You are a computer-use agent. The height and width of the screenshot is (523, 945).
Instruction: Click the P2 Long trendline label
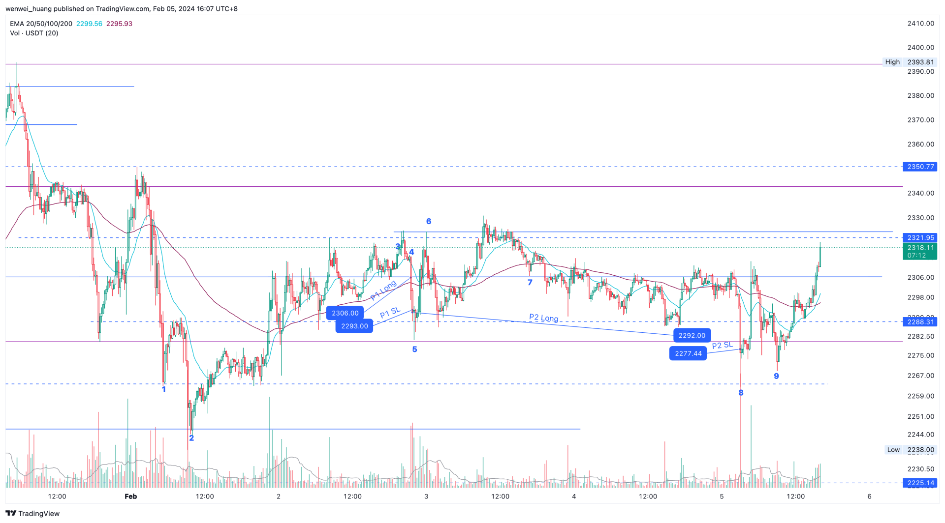tap(544, 318)
